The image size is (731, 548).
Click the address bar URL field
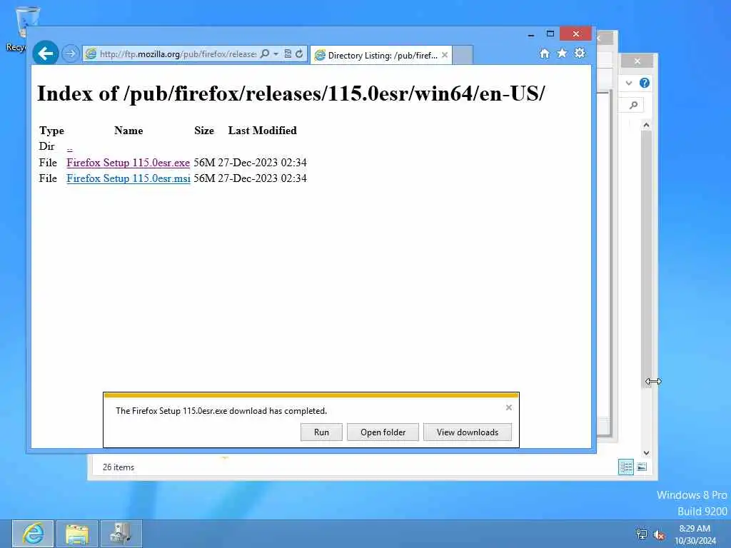[x=178, y=54]
